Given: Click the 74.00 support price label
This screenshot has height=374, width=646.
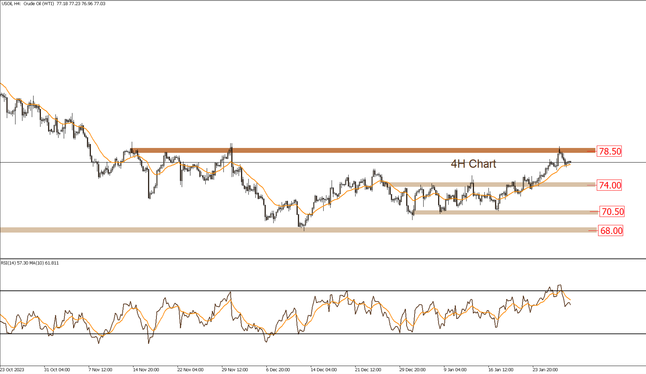Looking at the screenshot, I should 609,185.
